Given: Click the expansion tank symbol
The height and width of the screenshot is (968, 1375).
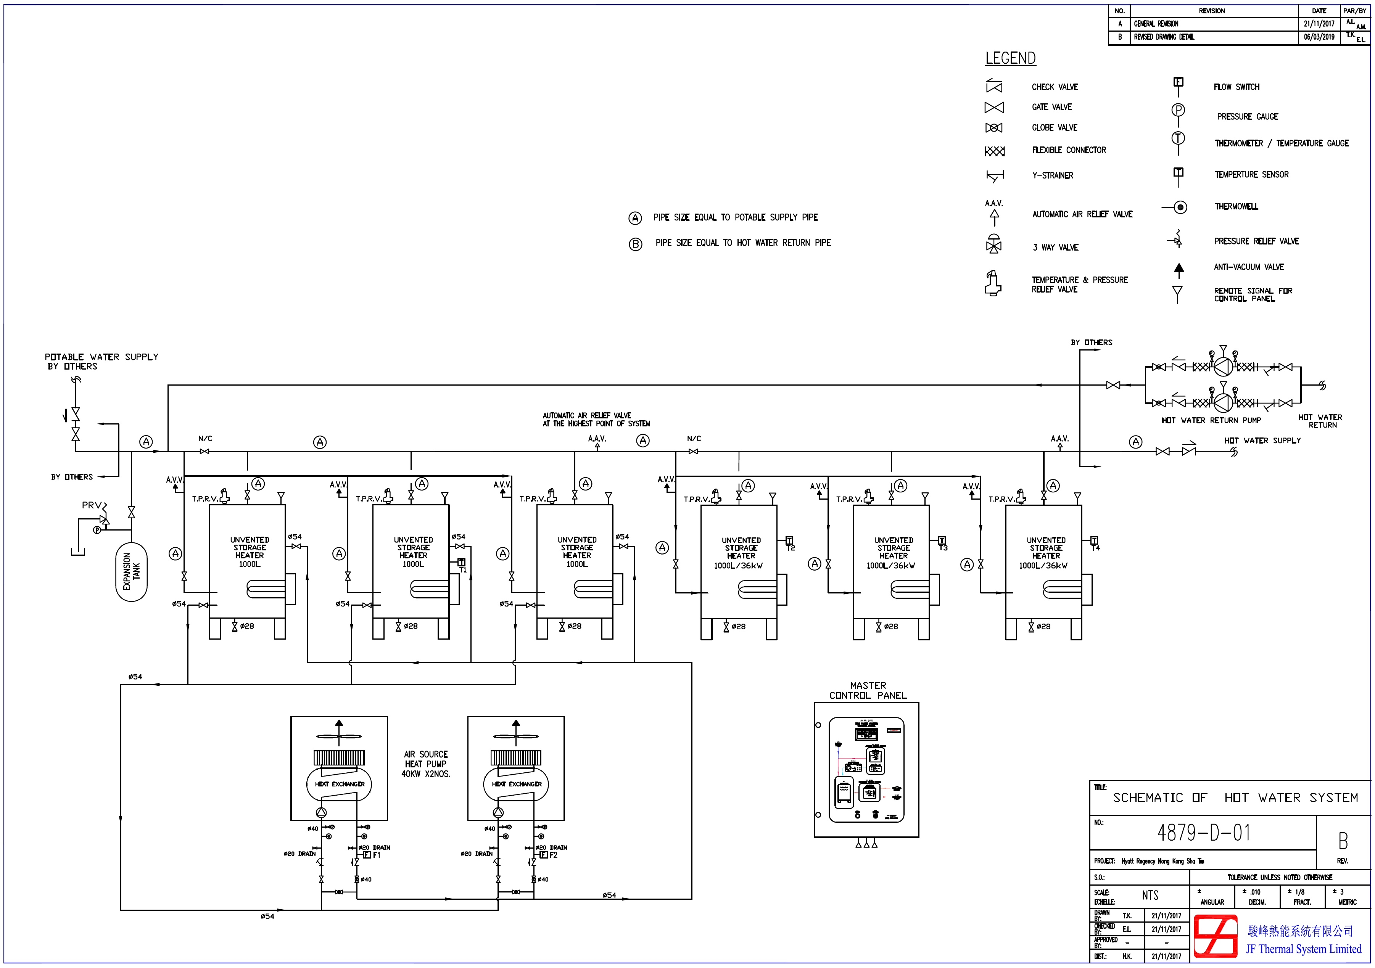Looking at the screenshot, I should (131, 572).
